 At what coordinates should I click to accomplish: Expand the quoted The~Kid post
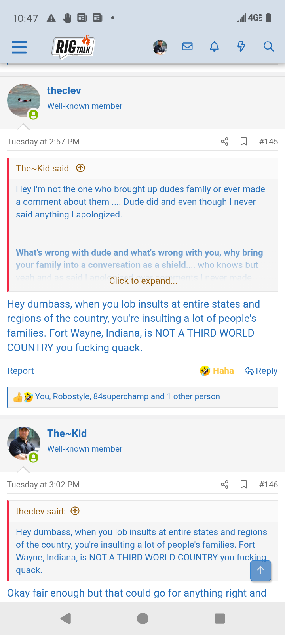coord(80,168)
